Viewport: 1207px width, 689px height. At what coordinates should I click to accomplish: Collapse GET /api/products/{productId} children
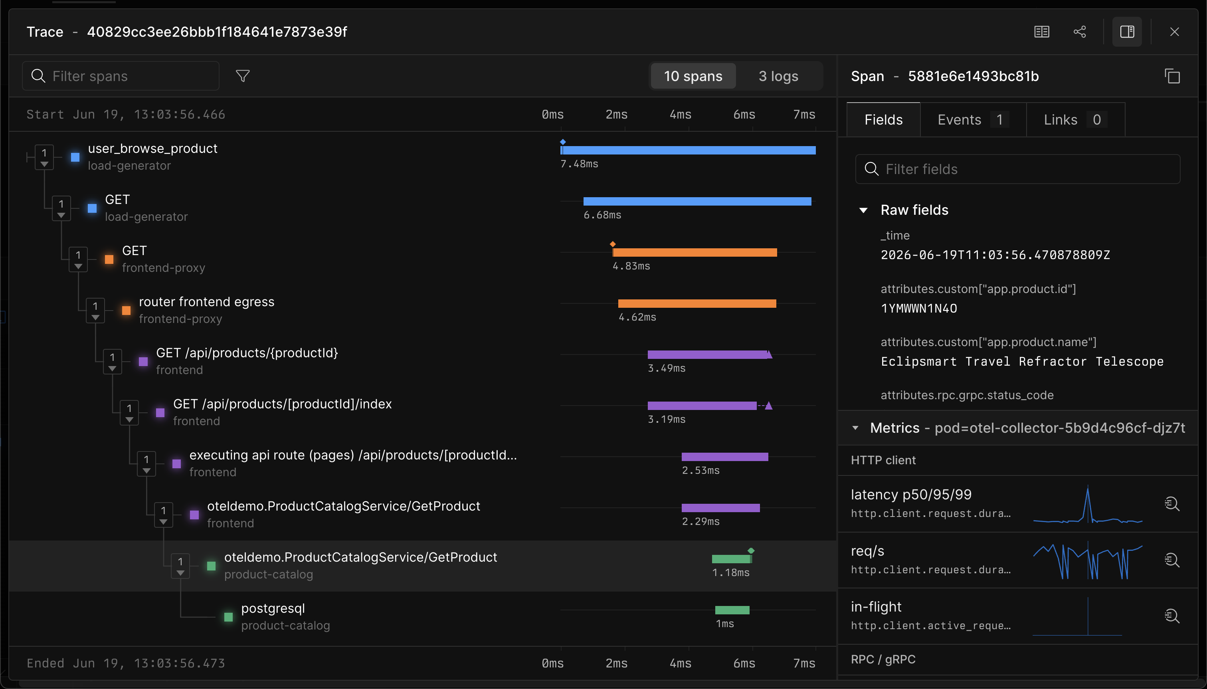[x=112, y=362]
